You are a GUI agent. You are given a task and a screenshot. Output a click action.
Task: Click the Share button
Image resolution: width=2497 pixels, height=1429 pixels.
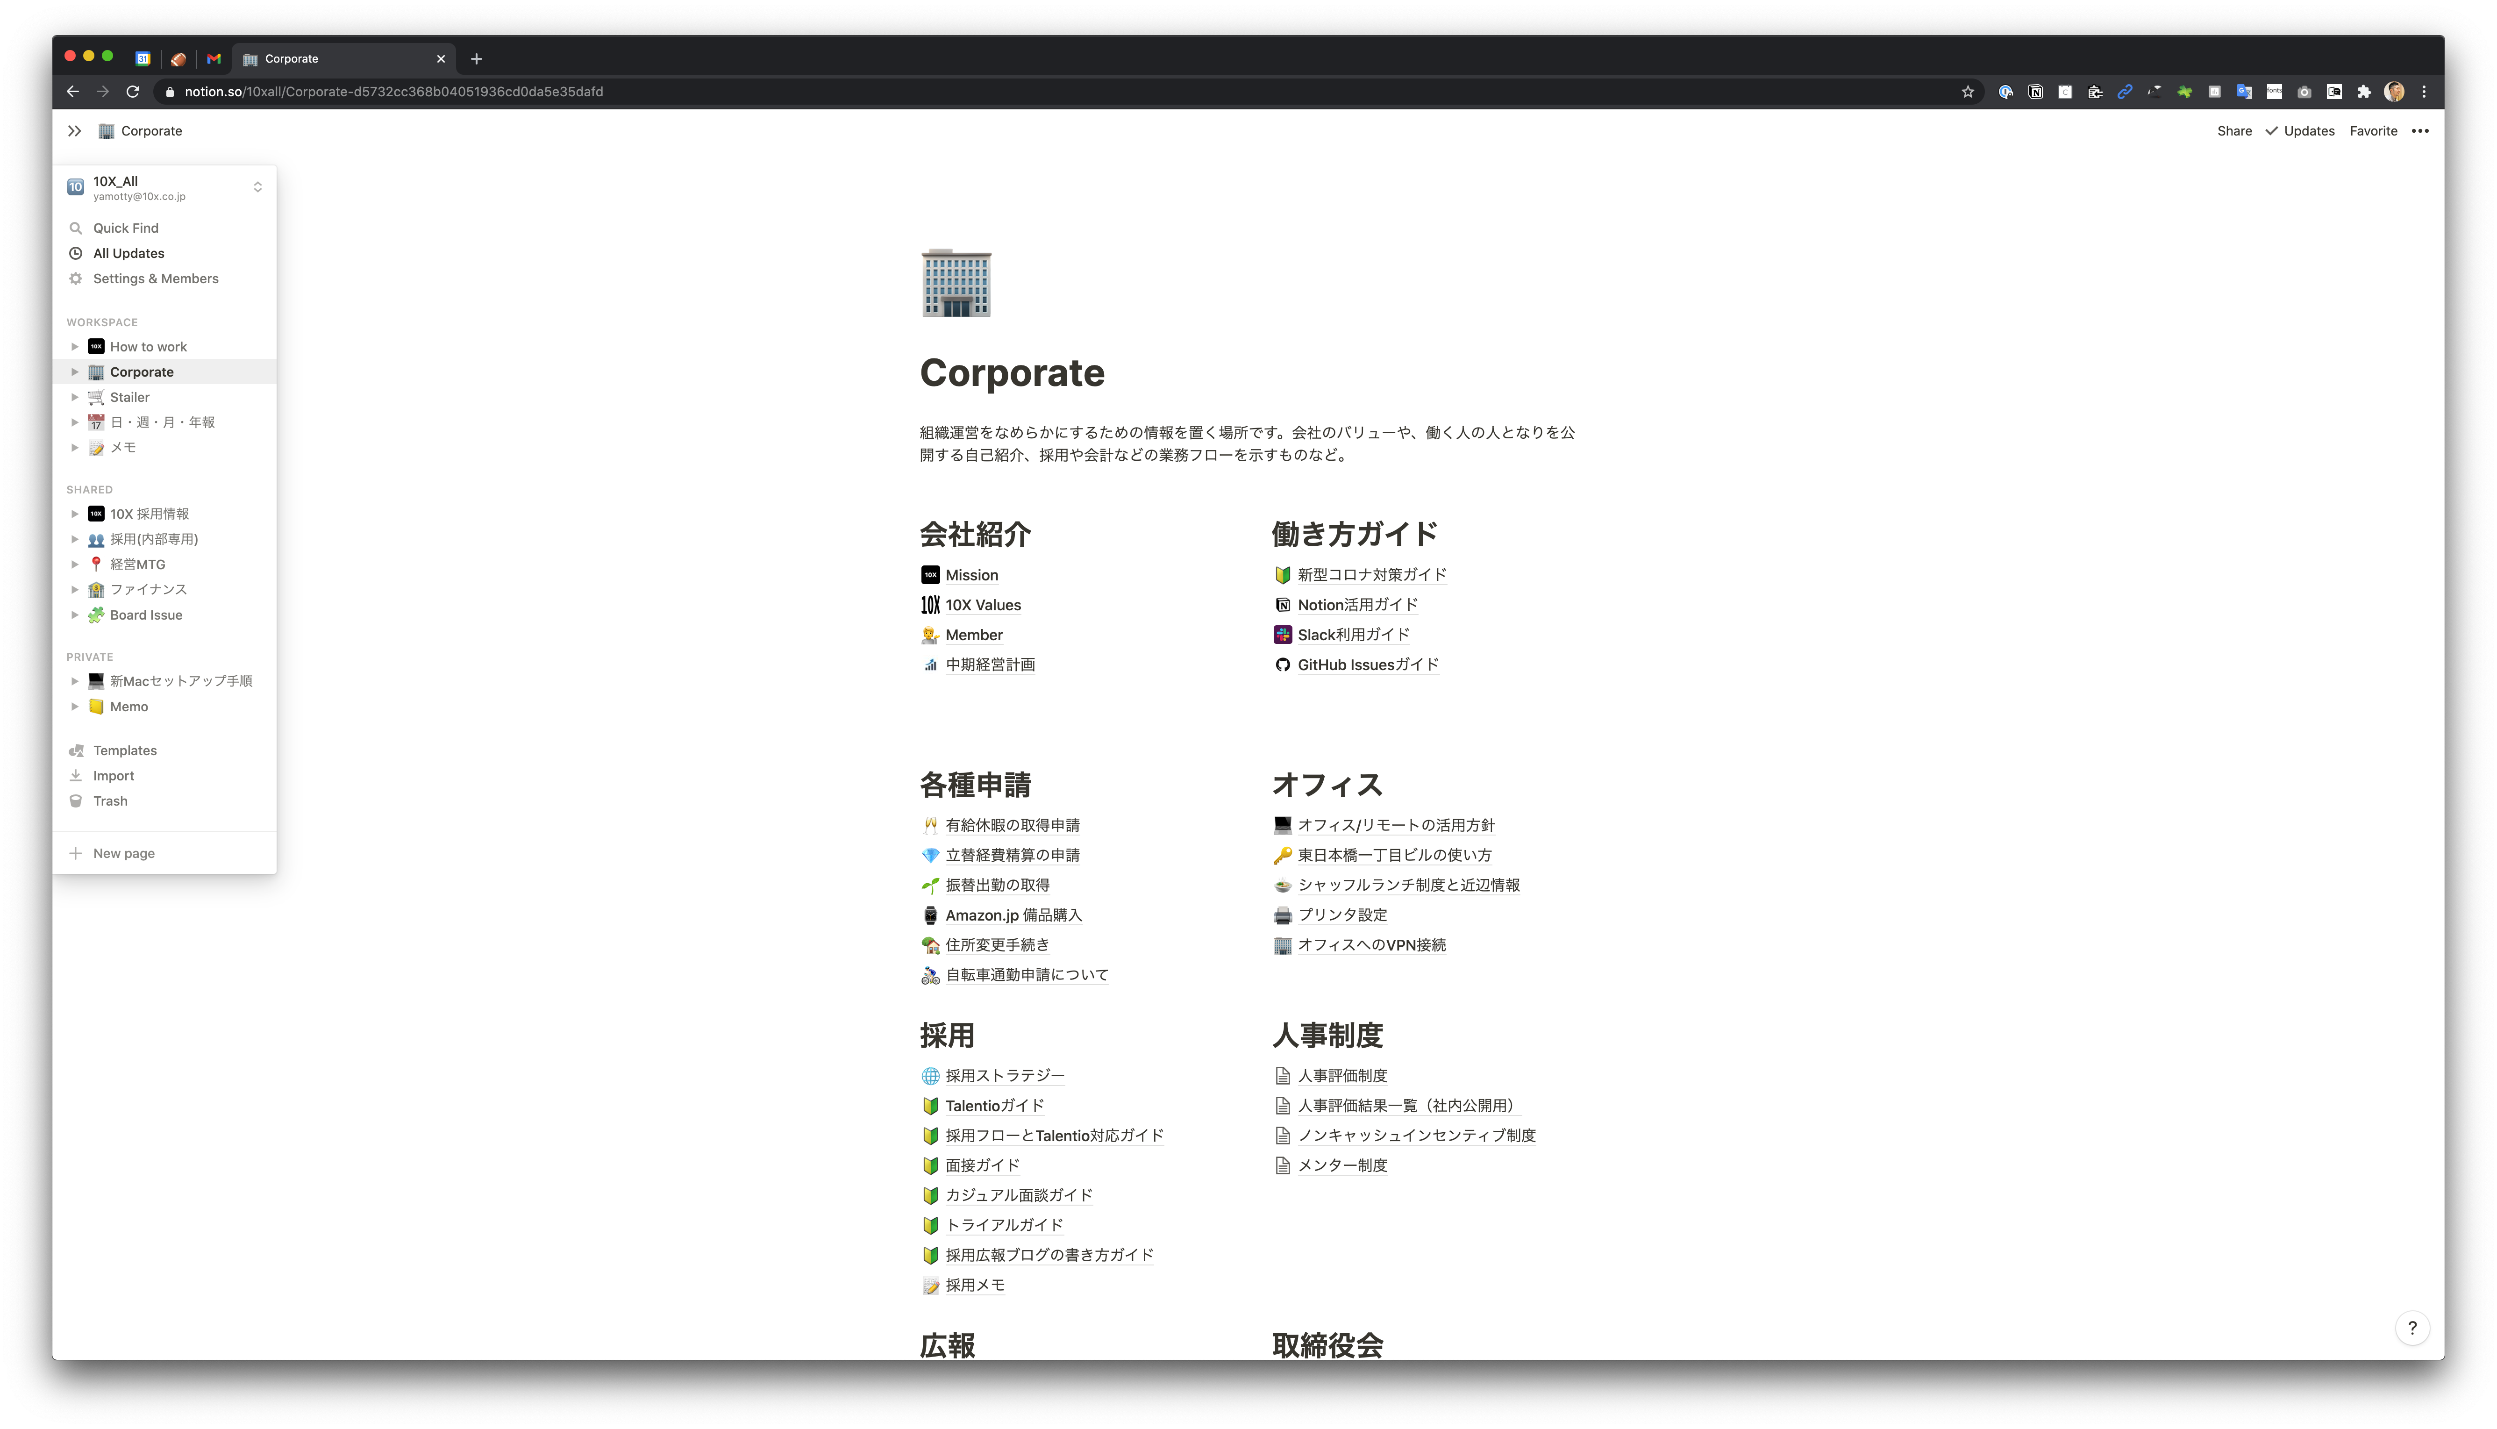2234,130
